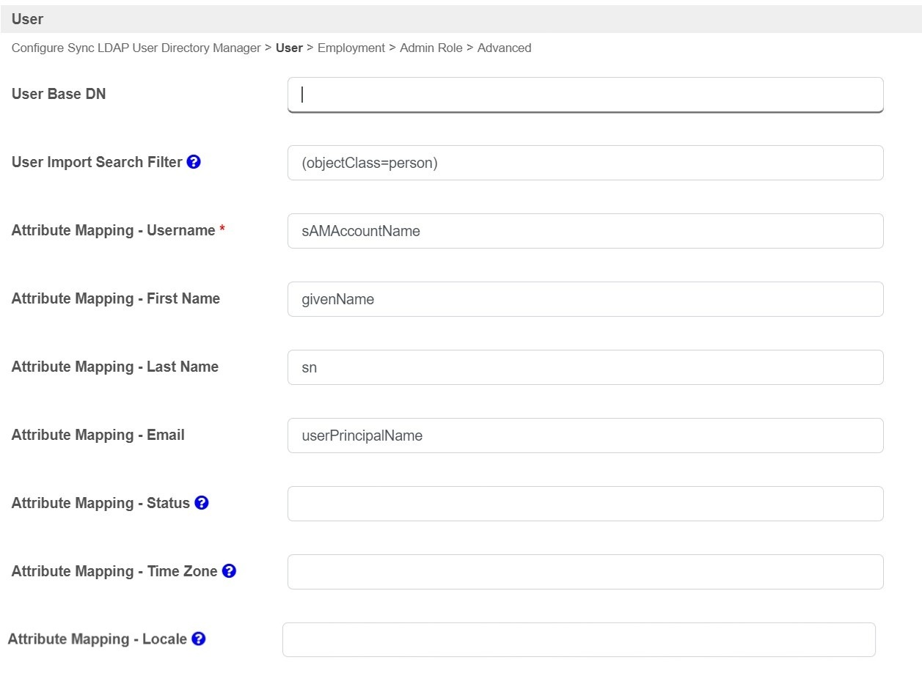Screen dimensions: 922x676
Task: Select the Username attribute mapping field
Action: click(585, 231)
